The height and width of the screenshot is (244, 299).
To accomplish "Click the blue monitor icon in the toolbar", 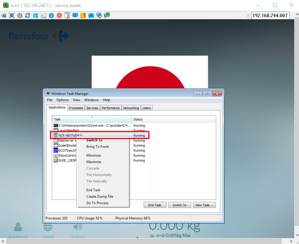I will pyautogui.click(x=75, y=15).
